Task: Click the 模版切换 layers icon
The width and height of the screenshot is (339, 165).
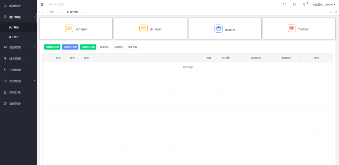Action: pos(218,28)
